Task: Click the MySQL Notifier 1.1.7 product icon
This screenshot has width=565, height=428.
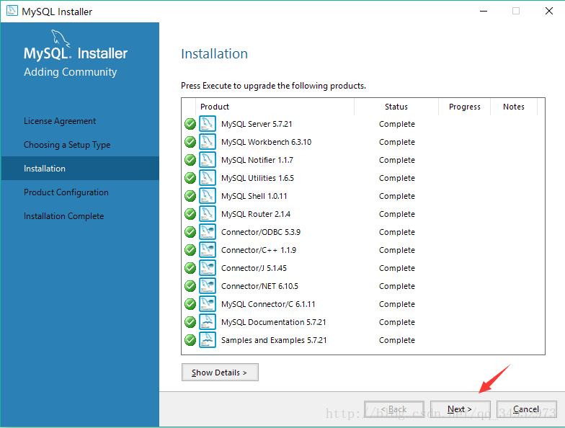Action: click(208, 160)
